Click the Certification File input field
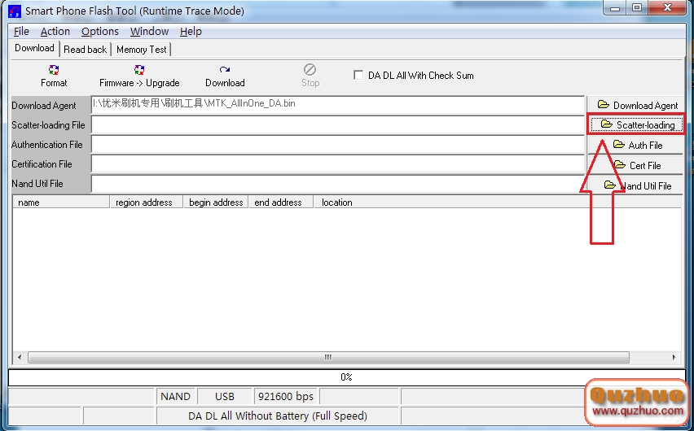 click(x=338, y=163)
